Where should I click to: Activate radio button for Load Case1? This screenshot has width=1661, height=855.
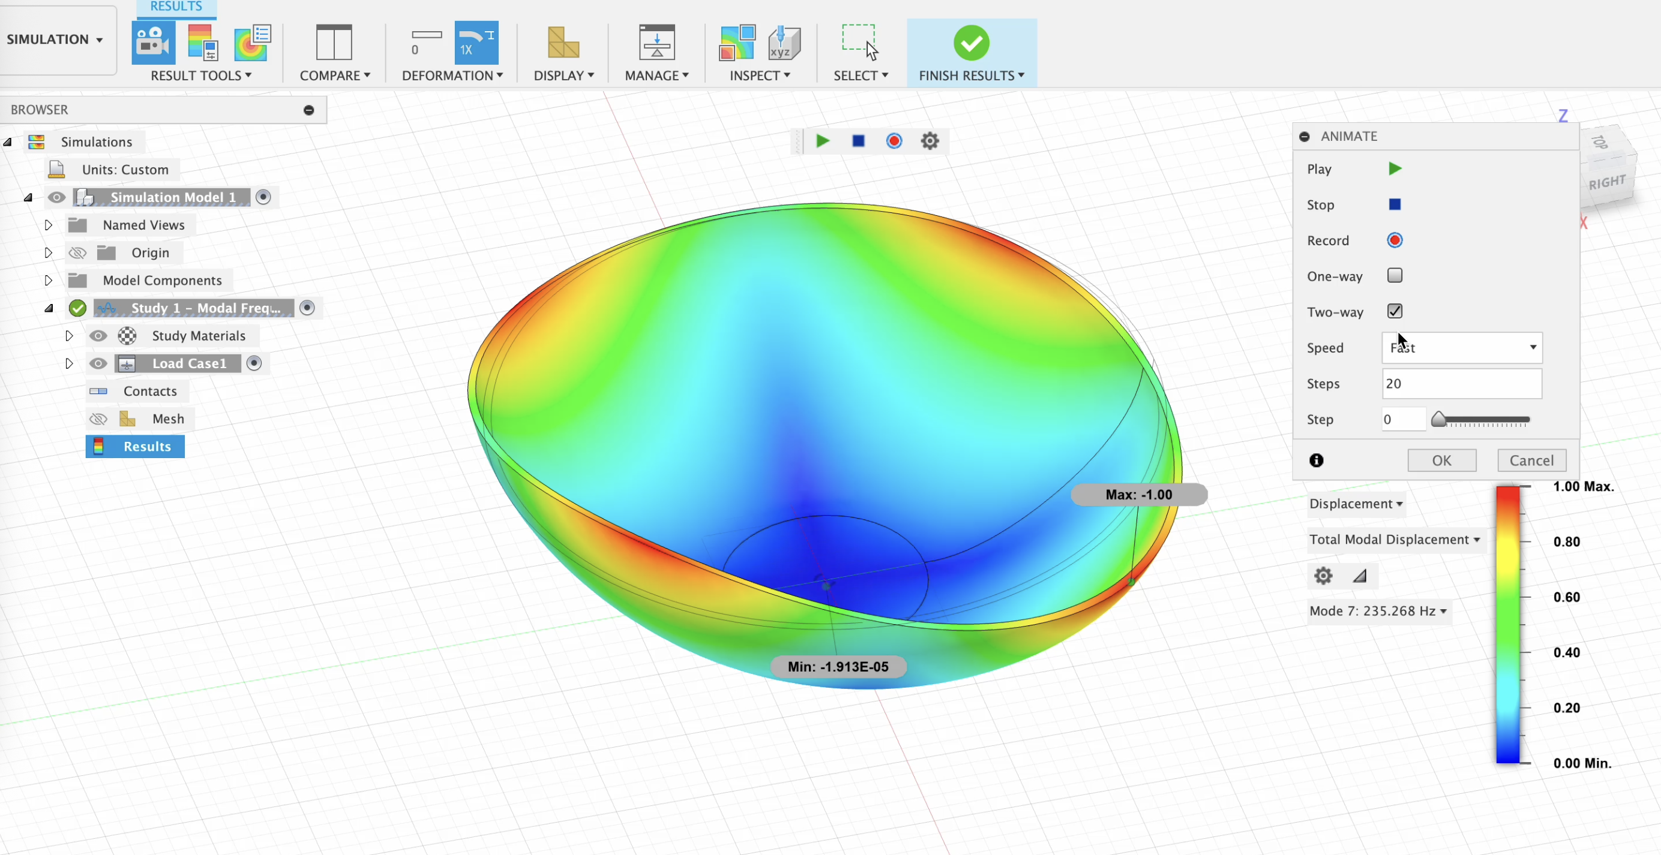coord(254,363)
